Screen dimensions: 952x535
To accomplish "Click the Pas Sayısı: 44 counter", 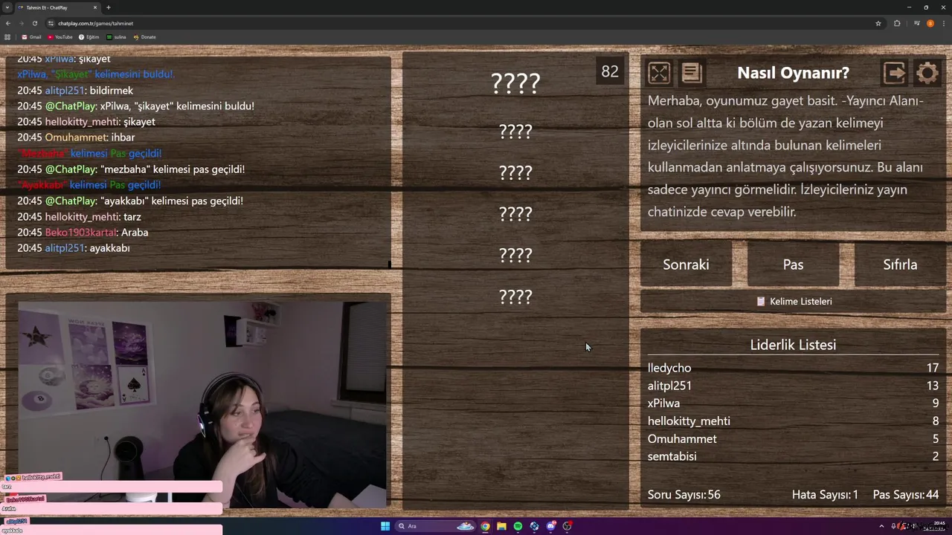I will pos(906,495).
